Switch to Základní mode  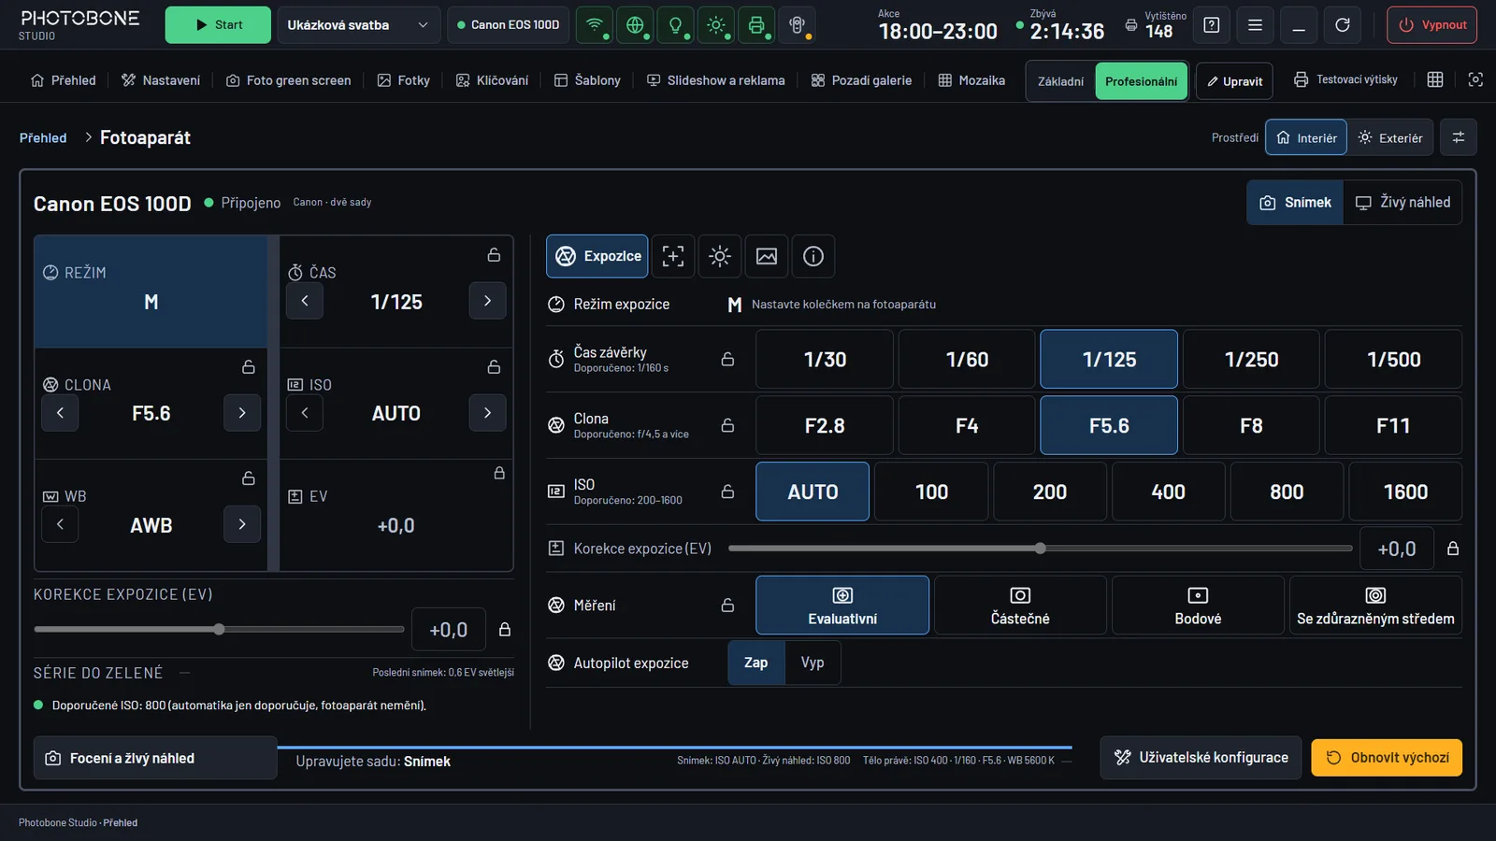point(1061,81)
